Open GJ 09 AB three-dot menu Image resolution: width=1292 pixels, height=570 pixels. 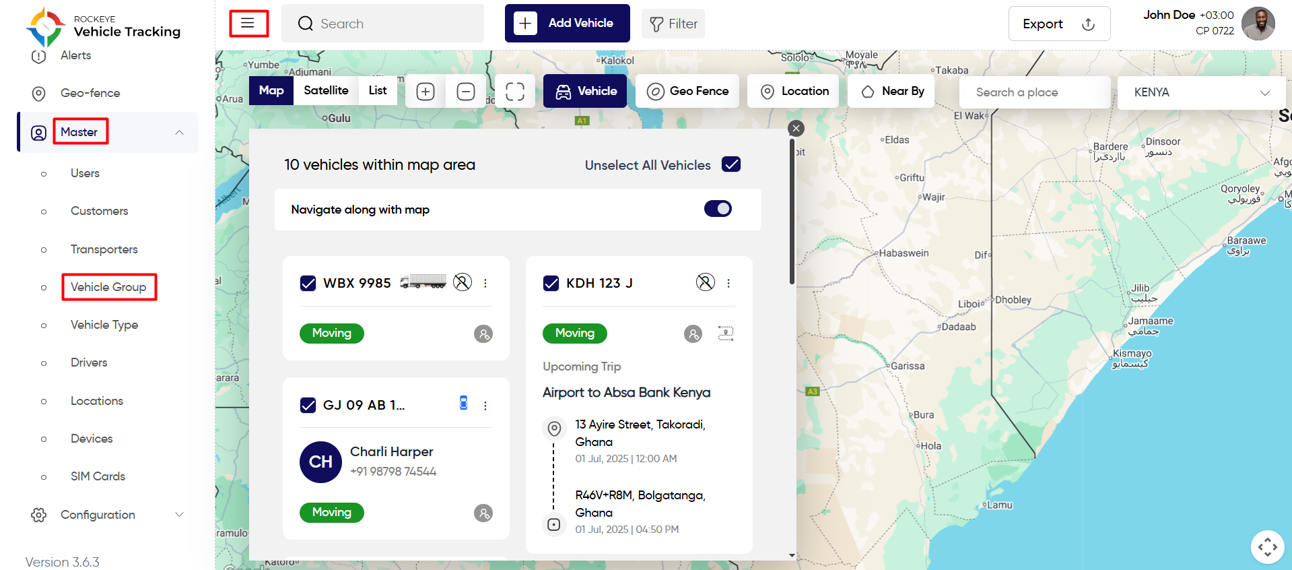pyautogui.click(x=485, y=405)
